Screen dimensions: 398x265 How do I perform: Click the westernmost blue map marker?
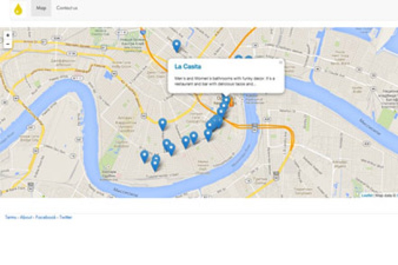pos(144,156)
